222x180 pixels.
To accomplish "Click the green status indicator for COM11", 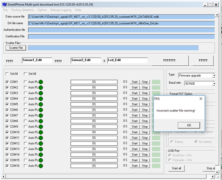I will (41, 138).
